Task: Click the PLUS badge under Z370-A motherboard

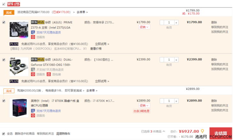Action: [14, 44]
